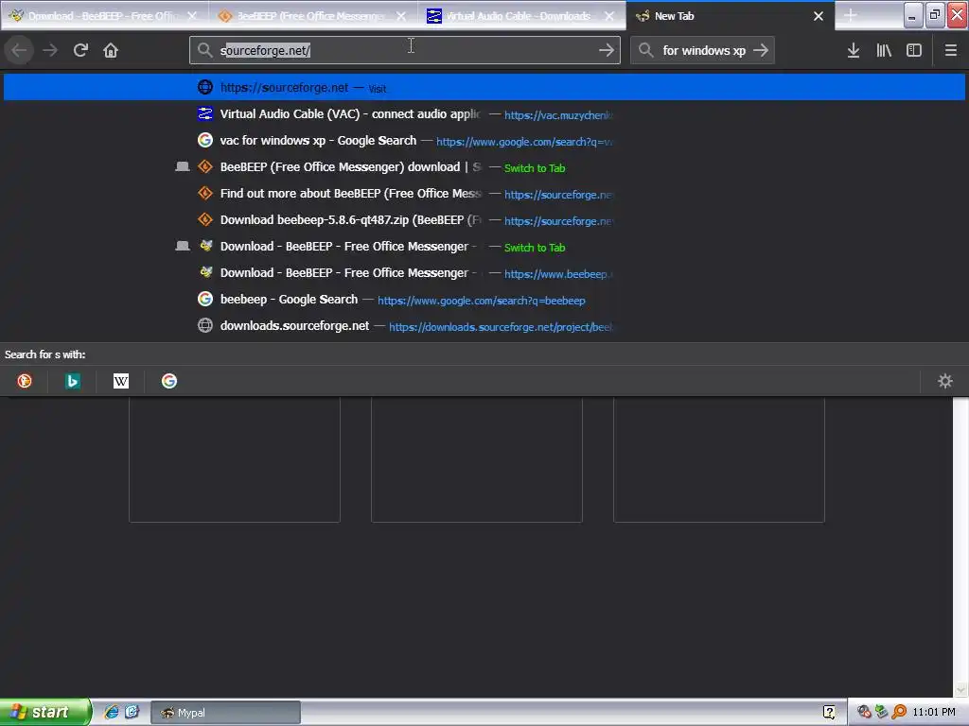
Task: Search with Bing engine icon
Action: 72,381
